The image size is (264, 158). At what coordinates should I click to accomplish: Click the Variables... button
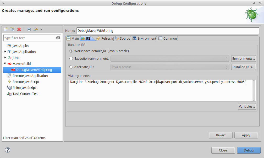(247, 106)
